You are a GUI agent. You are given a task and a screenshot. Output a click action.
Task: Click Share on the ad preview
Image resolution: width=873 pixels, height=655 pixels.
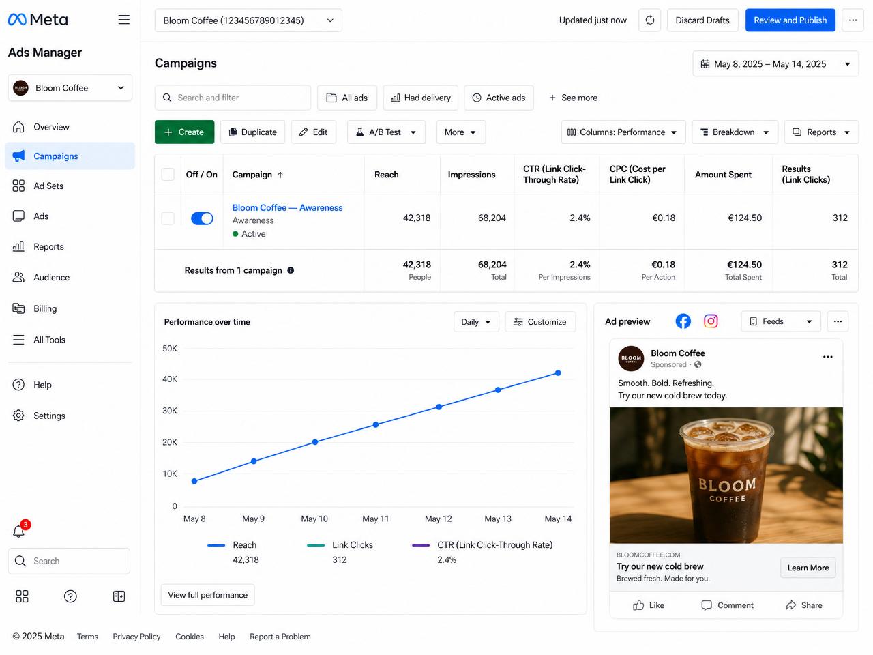click(x=803, y=605)
